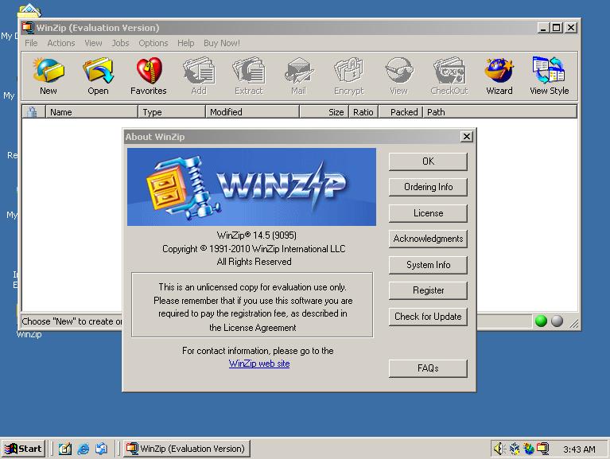Click the Mail toolbar icon
Screen dimensions: 610x459
(x=299, y=76)
